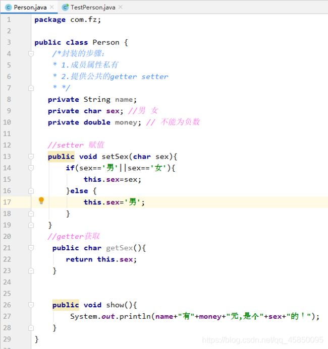The image size is (328, 349).
Task: Click 'getter setter' in the line 6 comment
Action: pos(139,77)
